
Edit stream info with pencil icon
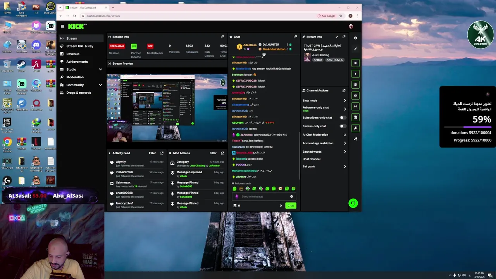[337, 37]
